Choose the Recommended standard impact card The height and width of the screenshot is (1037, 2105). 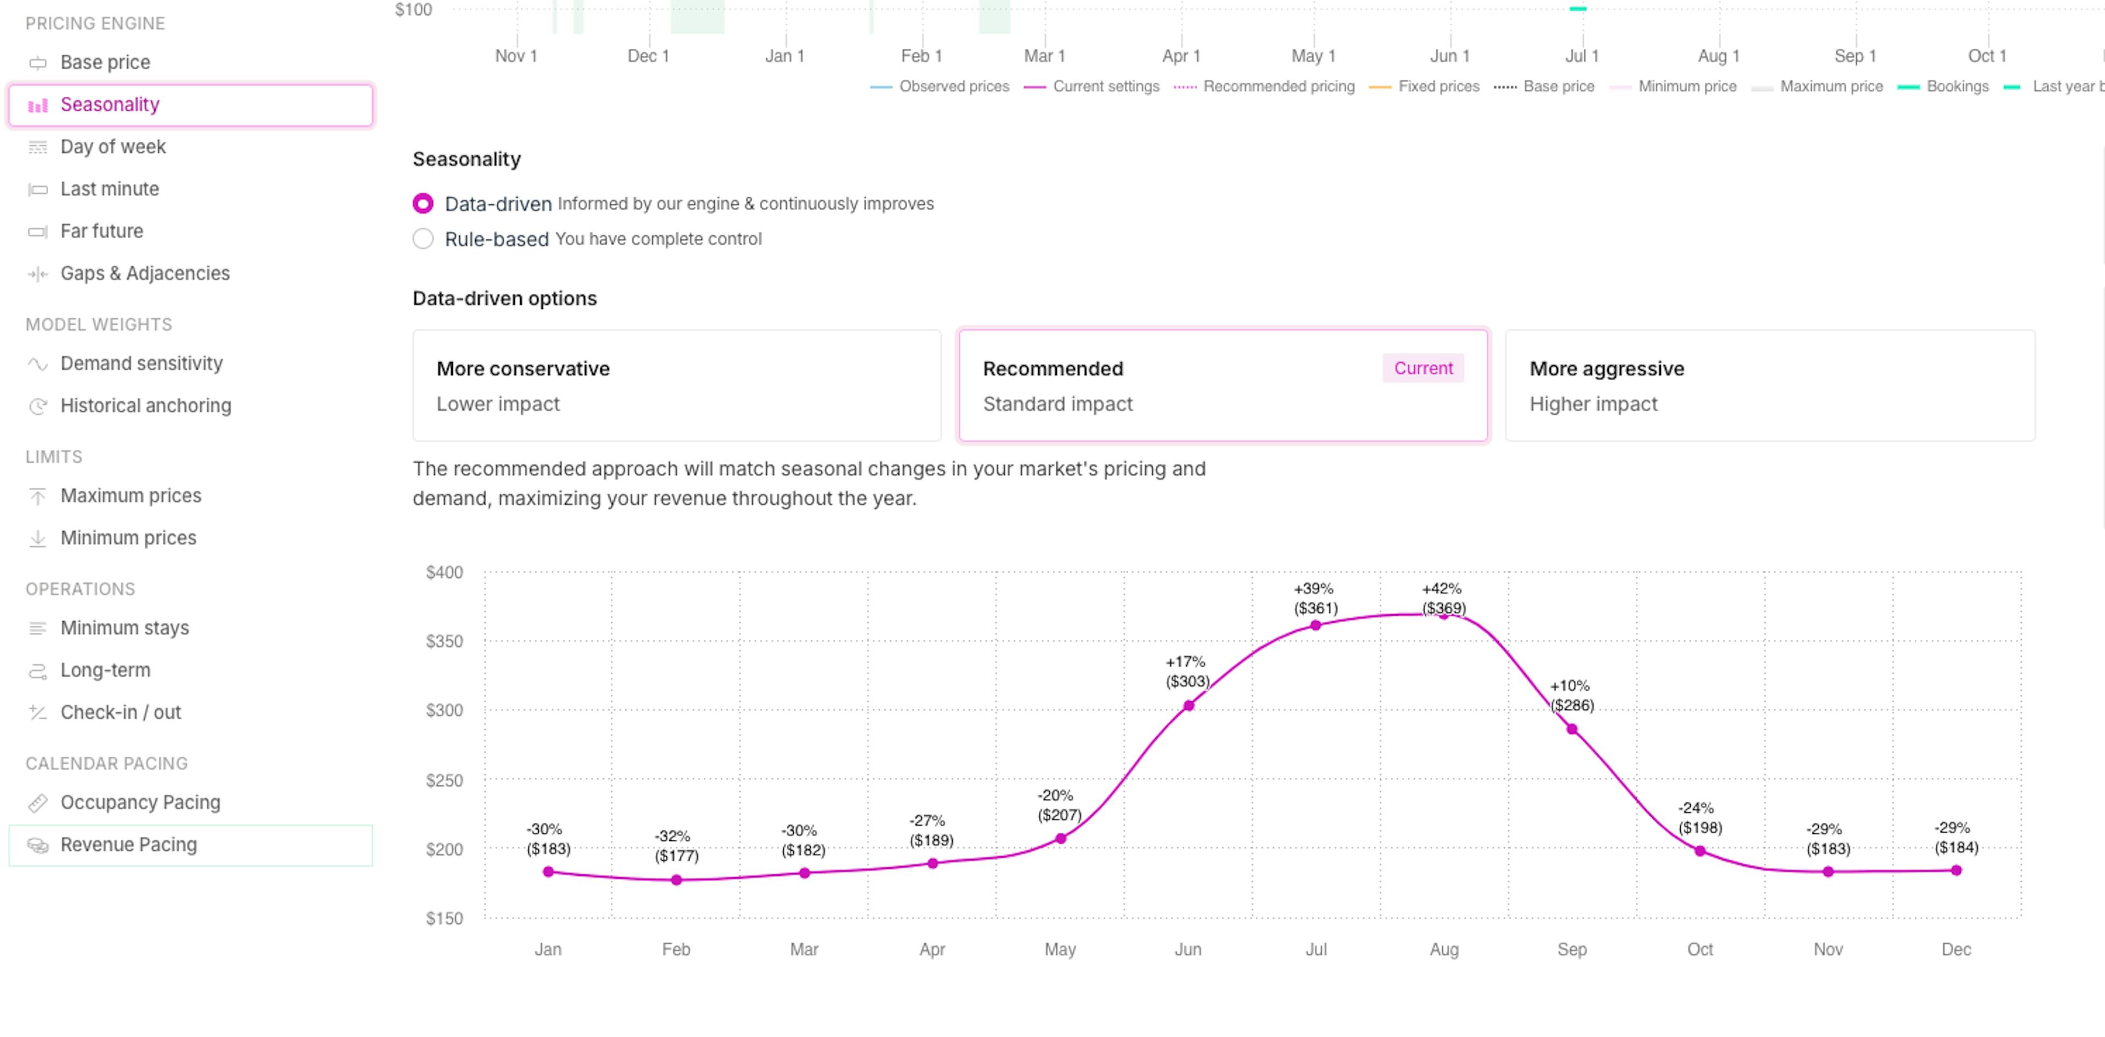(x=1224, y=386)
